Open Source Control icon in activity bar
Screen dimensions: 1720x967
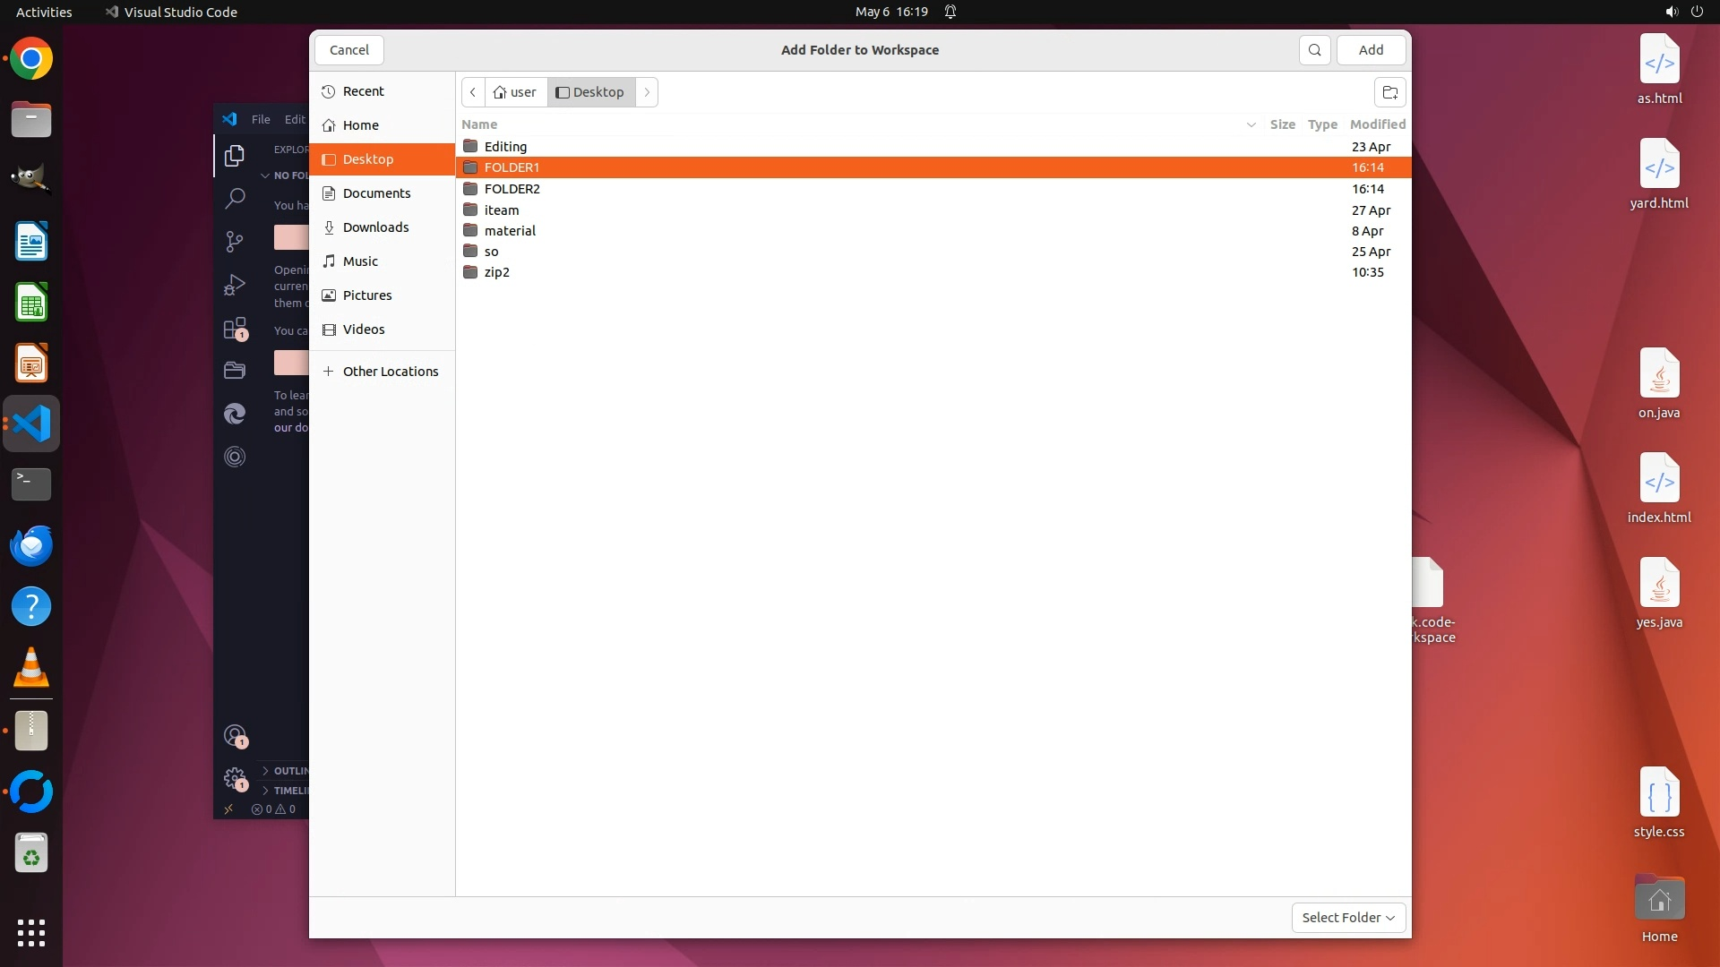click(235, 241)
